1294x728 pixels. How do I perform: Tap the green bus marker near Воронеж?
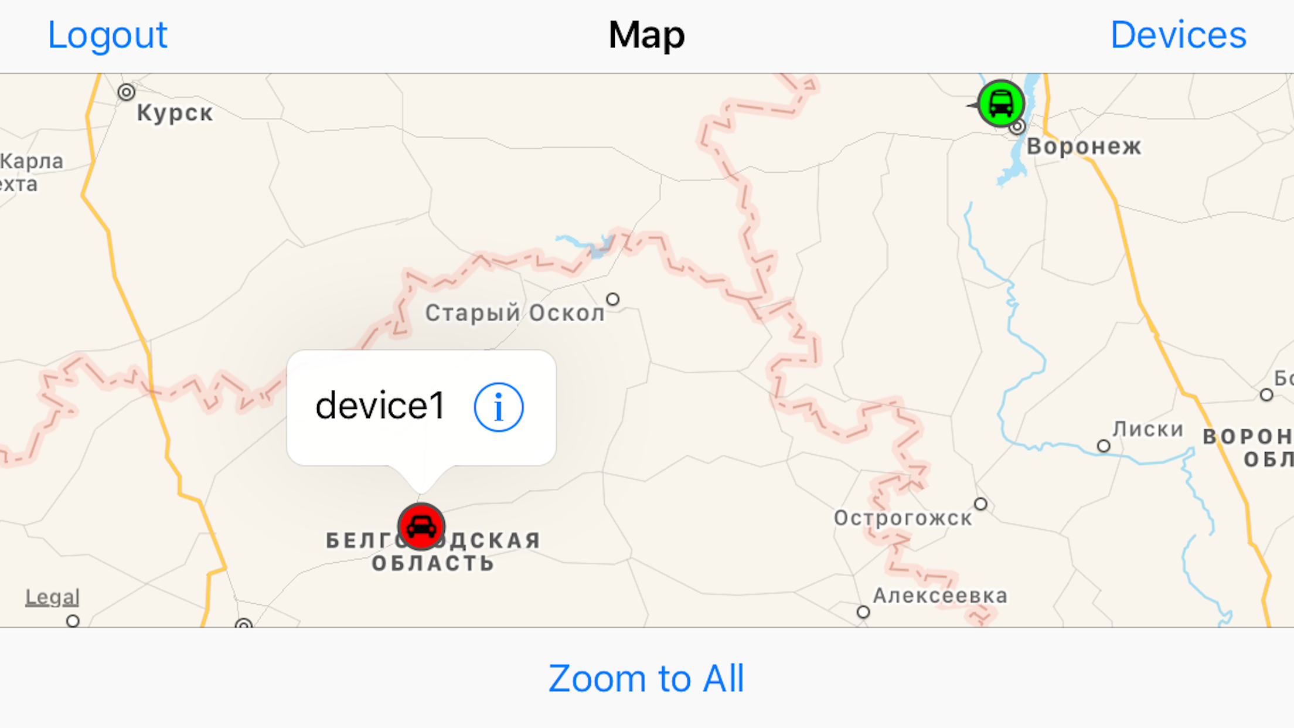pyautogui.click(x=1001, y=104)
